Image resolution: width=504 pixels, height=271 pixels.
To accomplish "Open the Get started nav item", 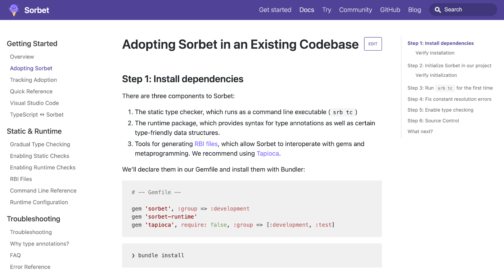I will click(x=275, y=10).
